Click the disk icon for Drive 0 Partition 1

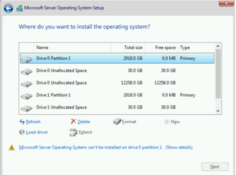coord(26,59)
